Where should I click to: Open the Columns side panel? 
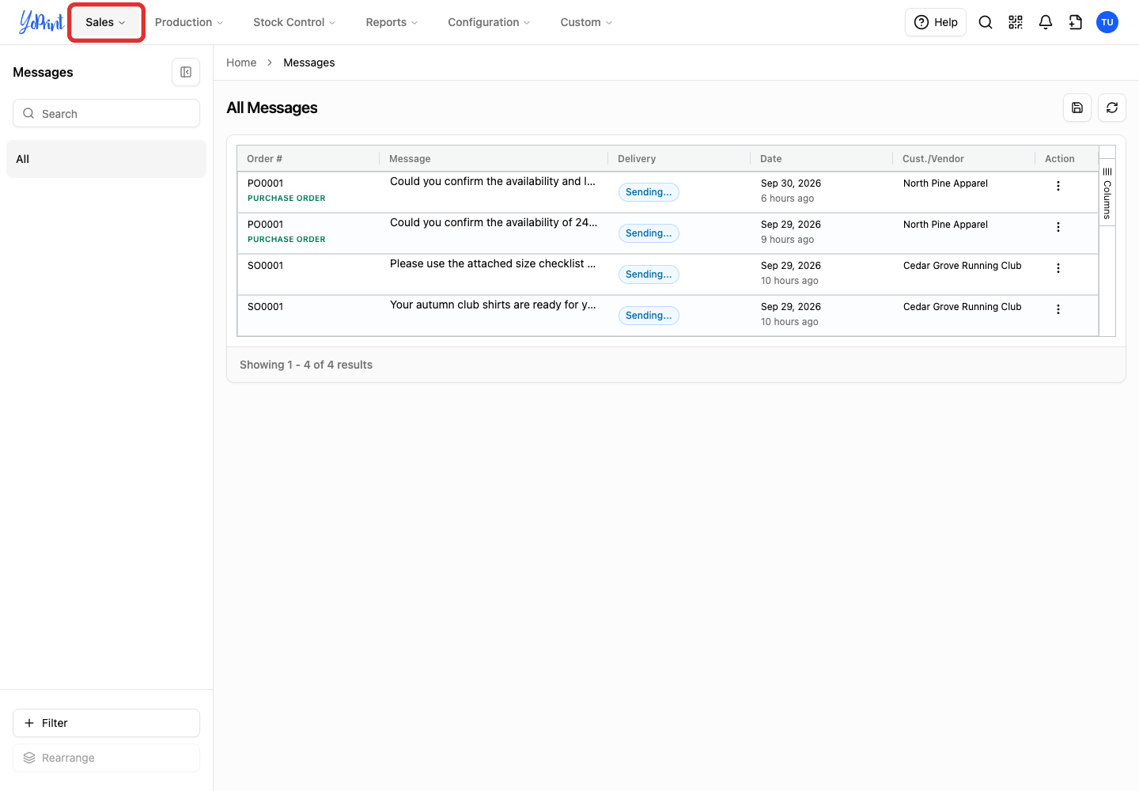point(1107,192)
